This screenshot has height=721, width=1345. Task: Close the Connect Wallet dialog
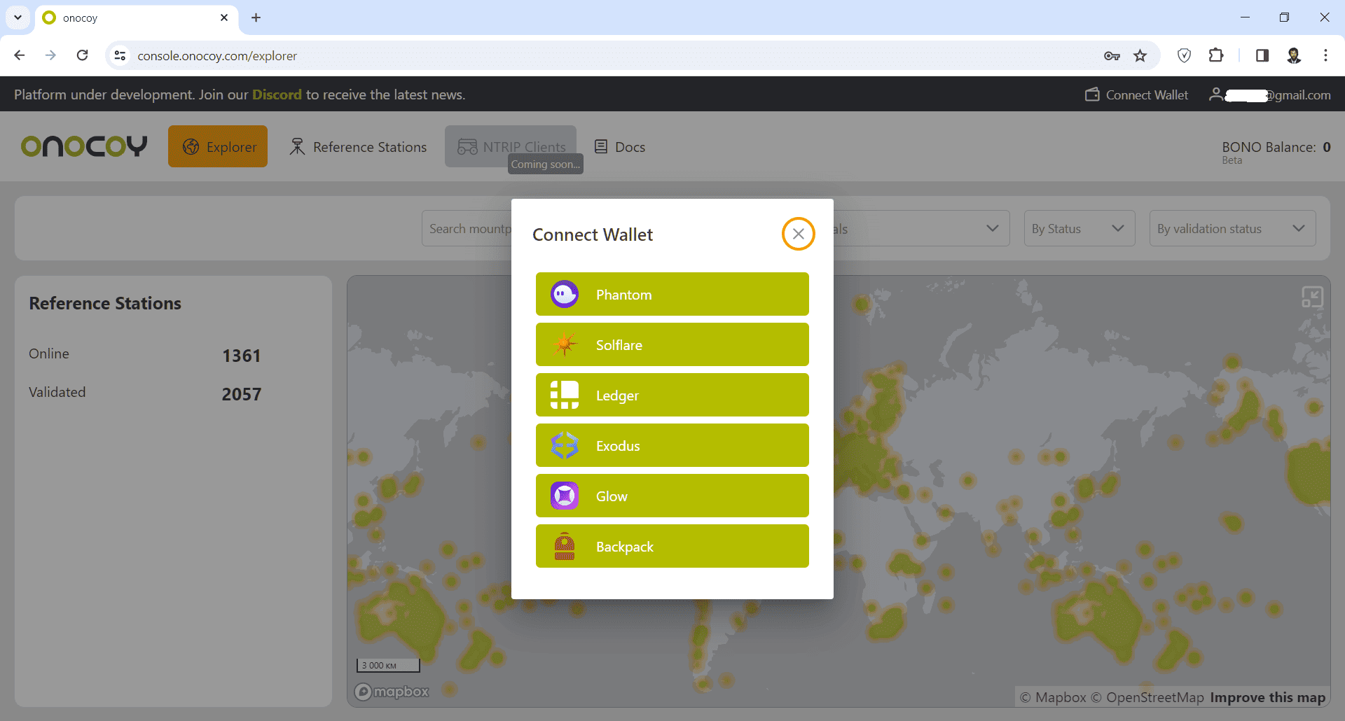pyautogui.click(x=798, y=234)
